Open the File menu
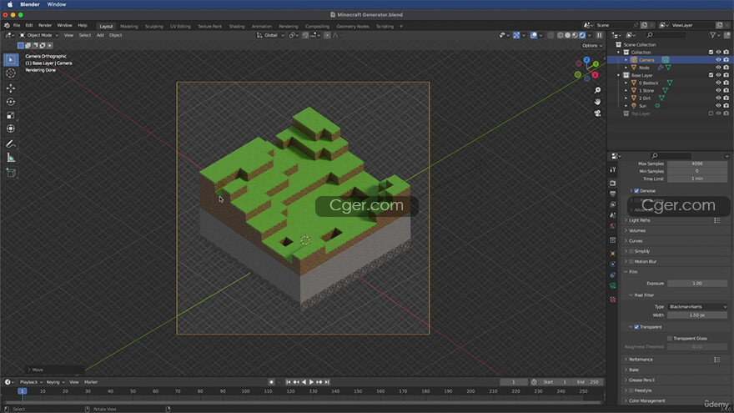Screen dimensions: 734x413 point(17,25)
